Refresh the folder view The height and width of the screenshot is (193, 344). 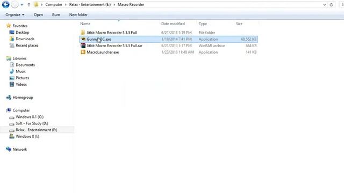pos(331,5)
